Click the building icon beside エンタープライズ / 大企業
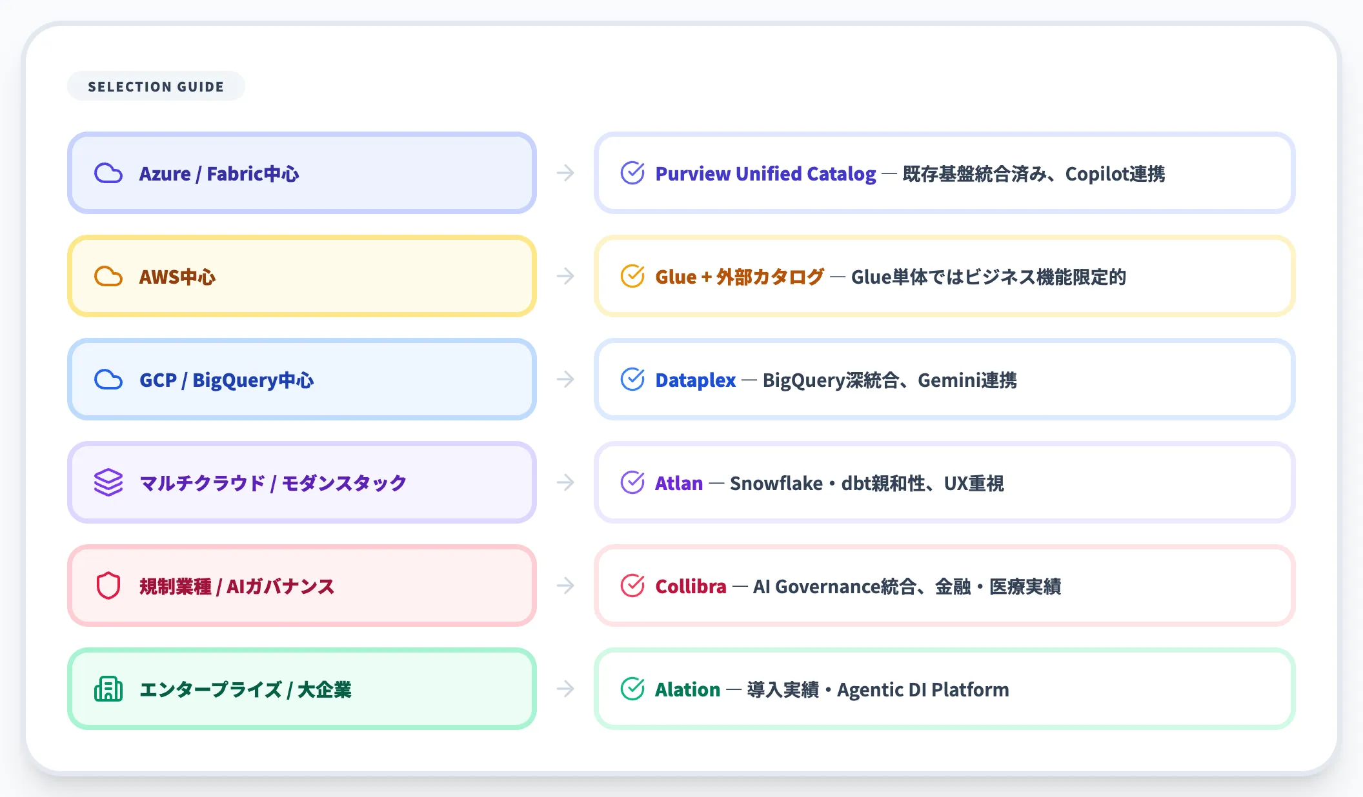1363x797 pixels. [x=108, y=689]
